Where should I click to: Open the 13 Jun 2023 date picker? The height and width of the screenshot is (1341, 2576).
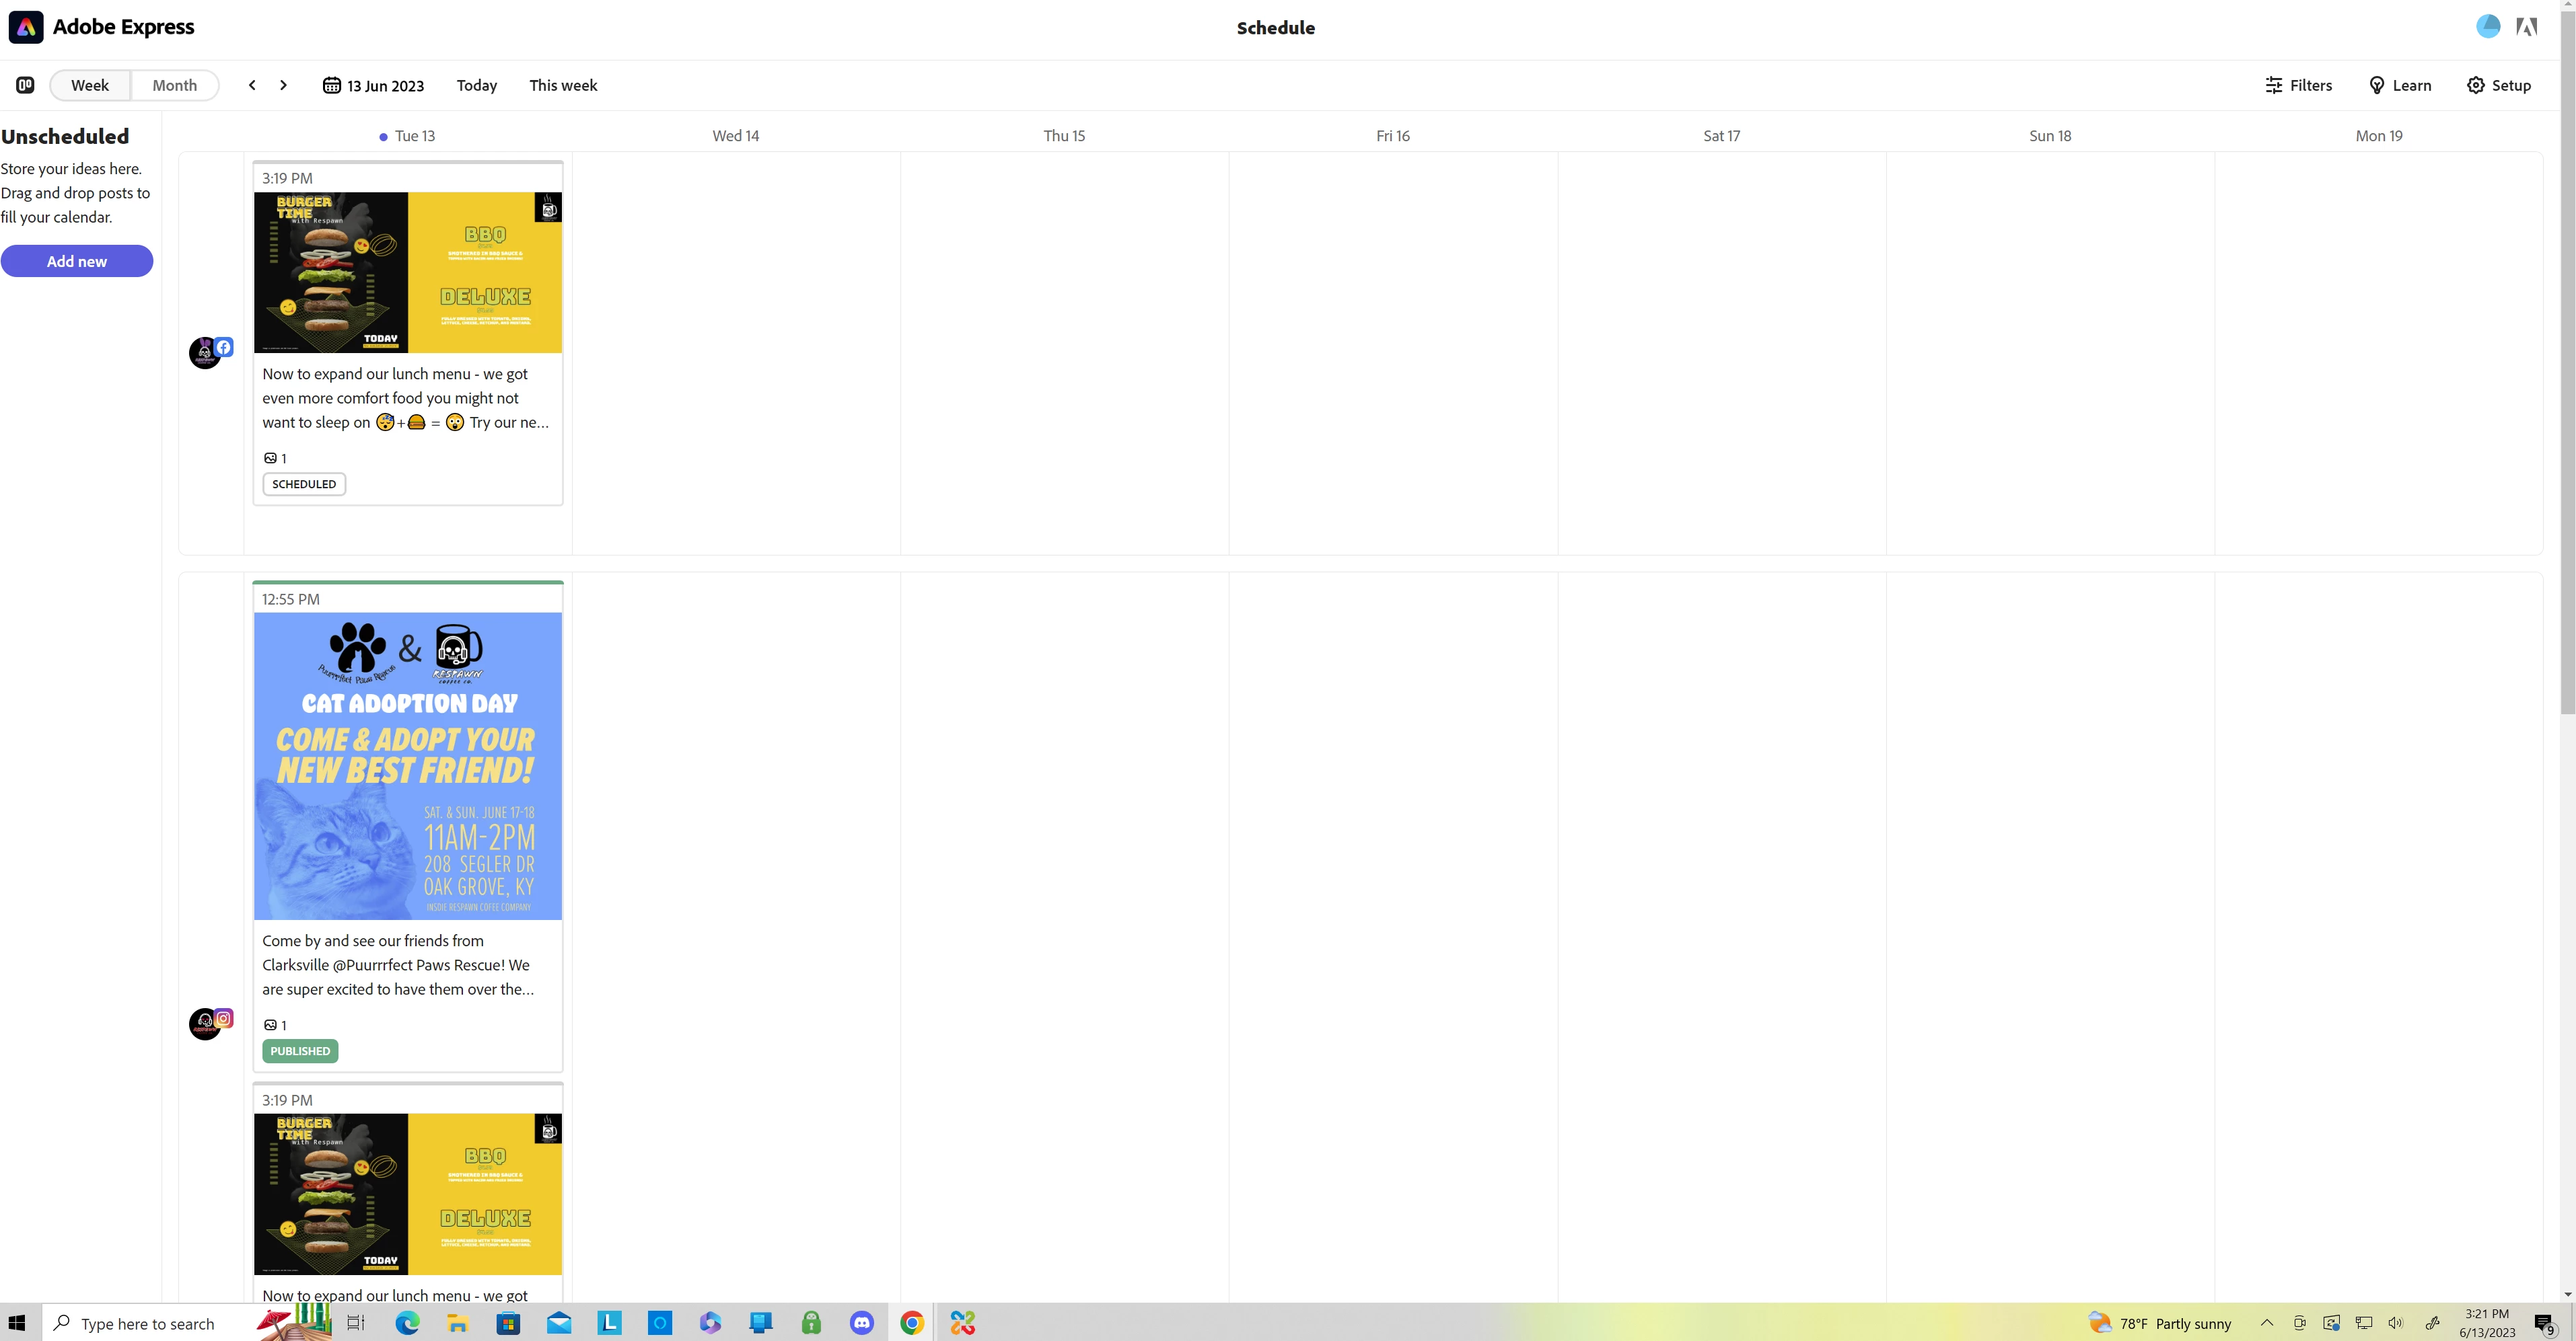click(373, 85)
